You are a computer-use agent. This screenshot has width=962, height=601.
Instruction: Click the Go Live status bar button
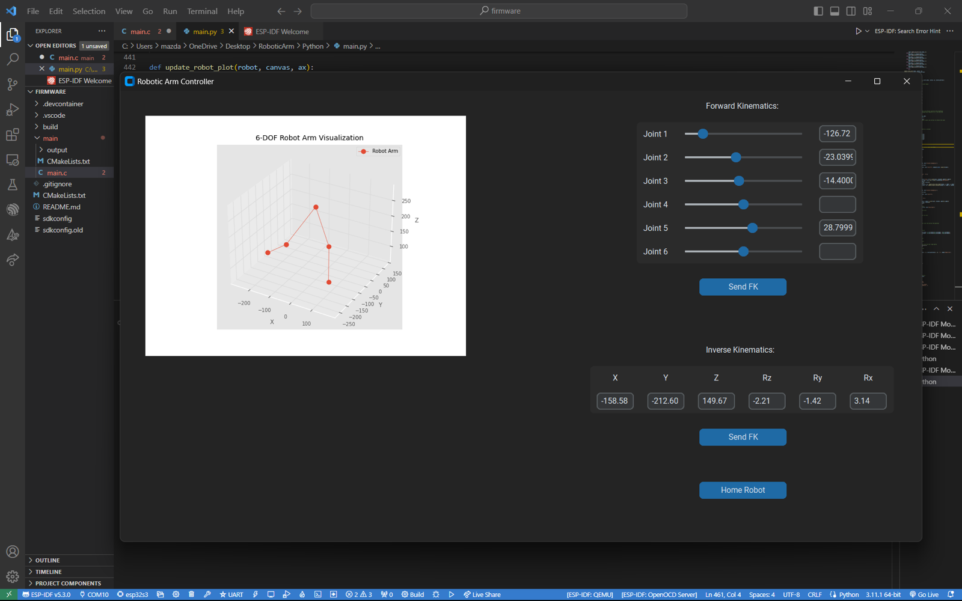[924, 594]
